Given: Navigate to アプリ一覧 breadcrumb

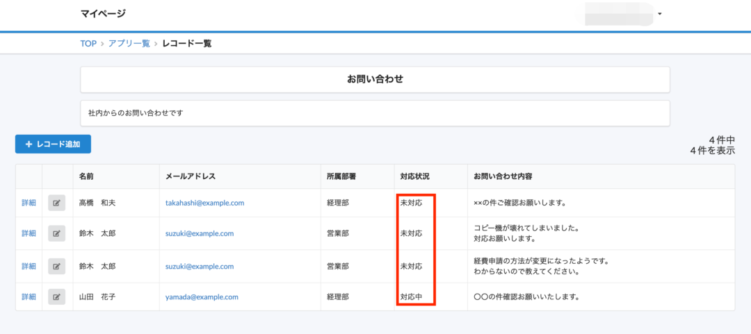Looking at the screenshot, I should click(x=129, y=43).
